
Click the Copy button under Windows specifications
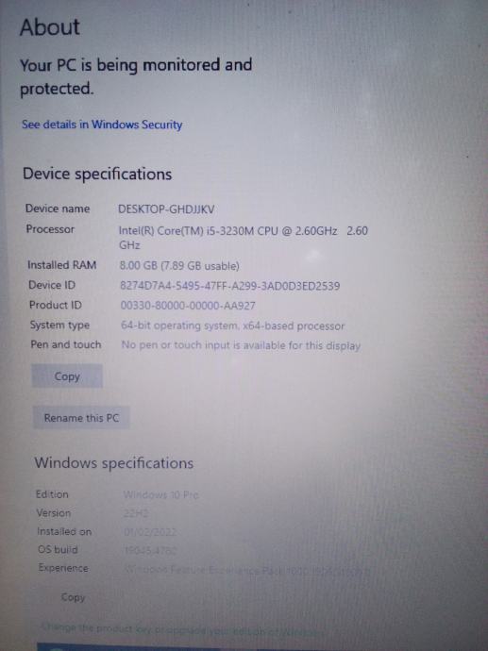[x=73, y=597]
